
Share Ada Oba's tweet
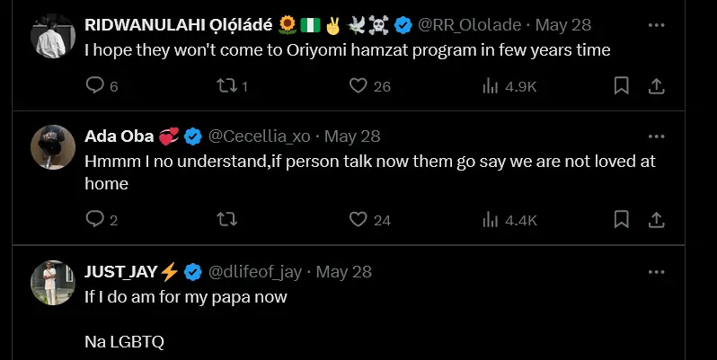pyautogui.click(x=657, y=219)
